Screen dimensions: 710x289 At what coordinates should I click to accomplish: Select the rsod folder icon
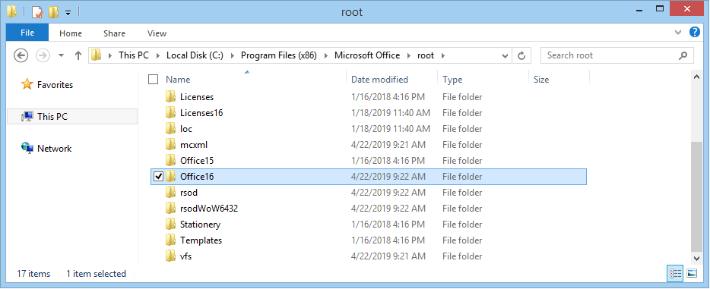(x=171, y=193)
